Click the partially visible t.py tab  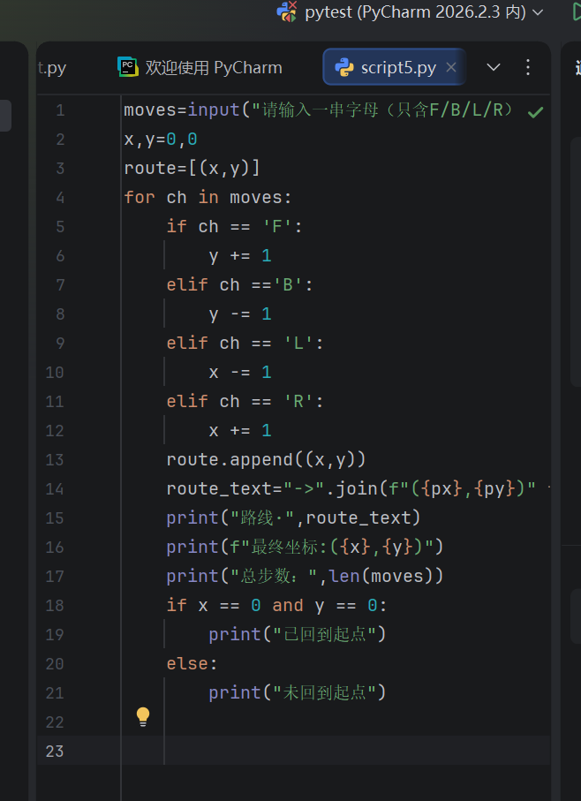coord(52,67)
